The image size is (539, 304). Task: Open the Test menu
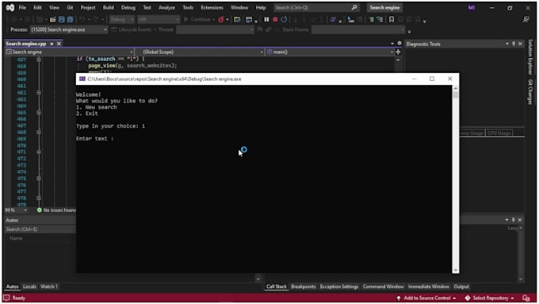(x=147, y=8)
